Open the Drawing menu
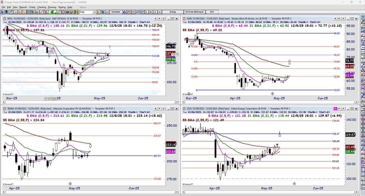This screenshot has height=196, width=365. (52, 7)
